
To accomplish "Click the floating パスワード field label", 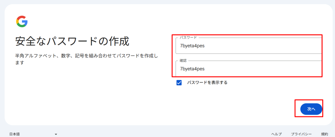I will (x=188, y=38).
